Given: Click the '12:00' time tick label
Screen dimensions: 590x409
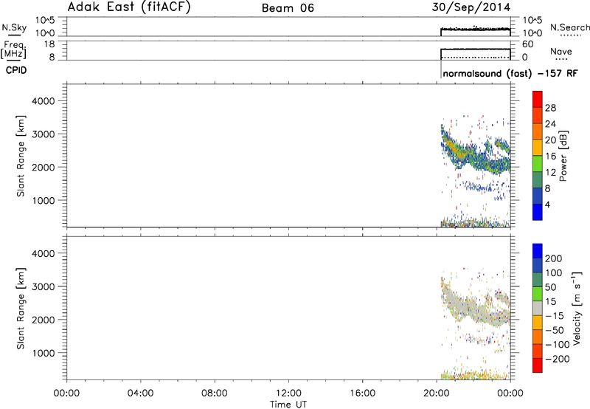Looking at the screenshot, I should click(288, 393).
